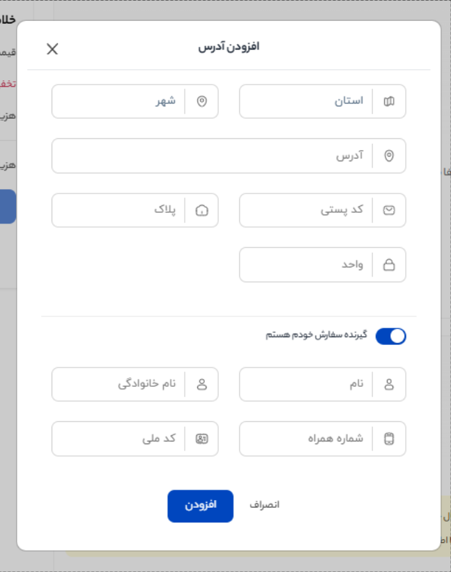Focus the آدرس address input field

[x=229, y=156]
